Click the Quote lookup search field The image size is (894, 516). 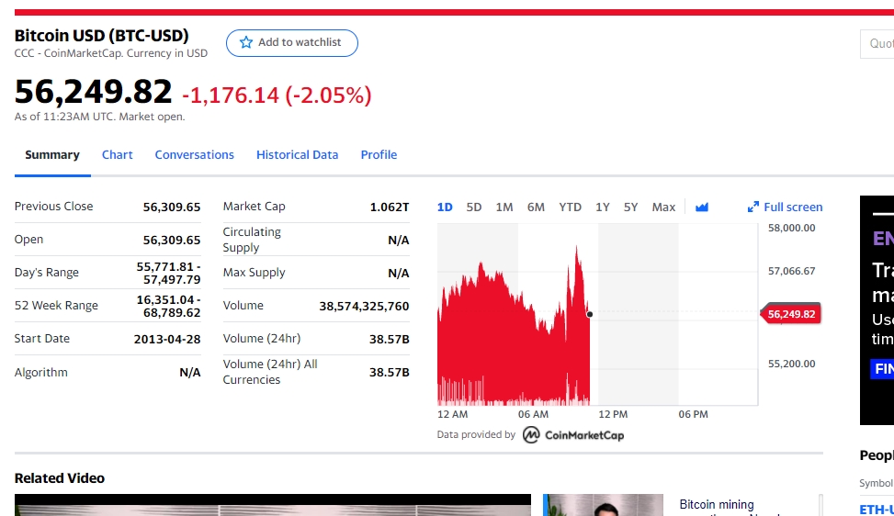[877, 44]
